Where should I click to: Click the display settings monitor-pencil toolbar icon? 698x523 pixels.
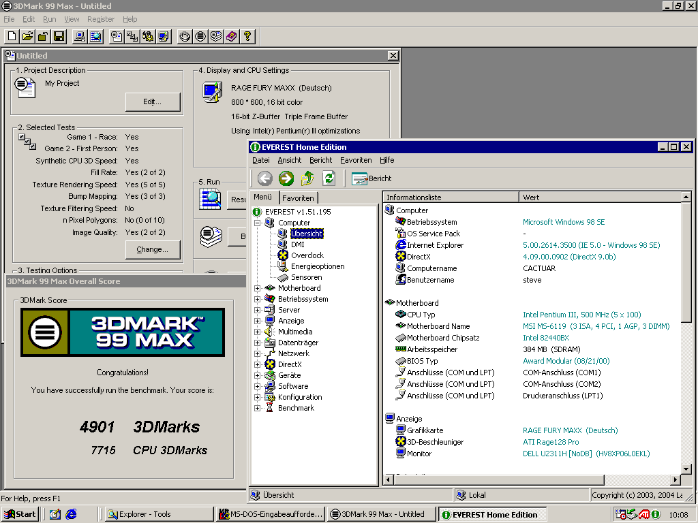[x=164, y=37]
